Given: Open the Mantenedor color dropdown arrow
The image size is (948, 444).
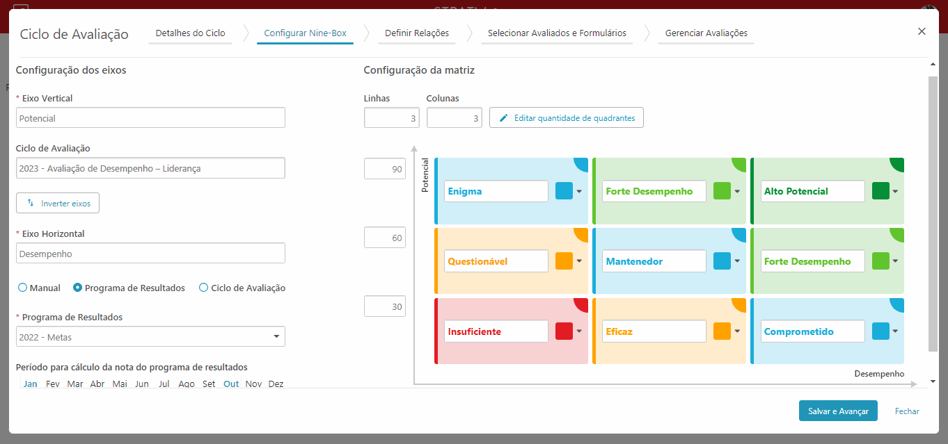Looking at the screenshot, I should point(737,261).
